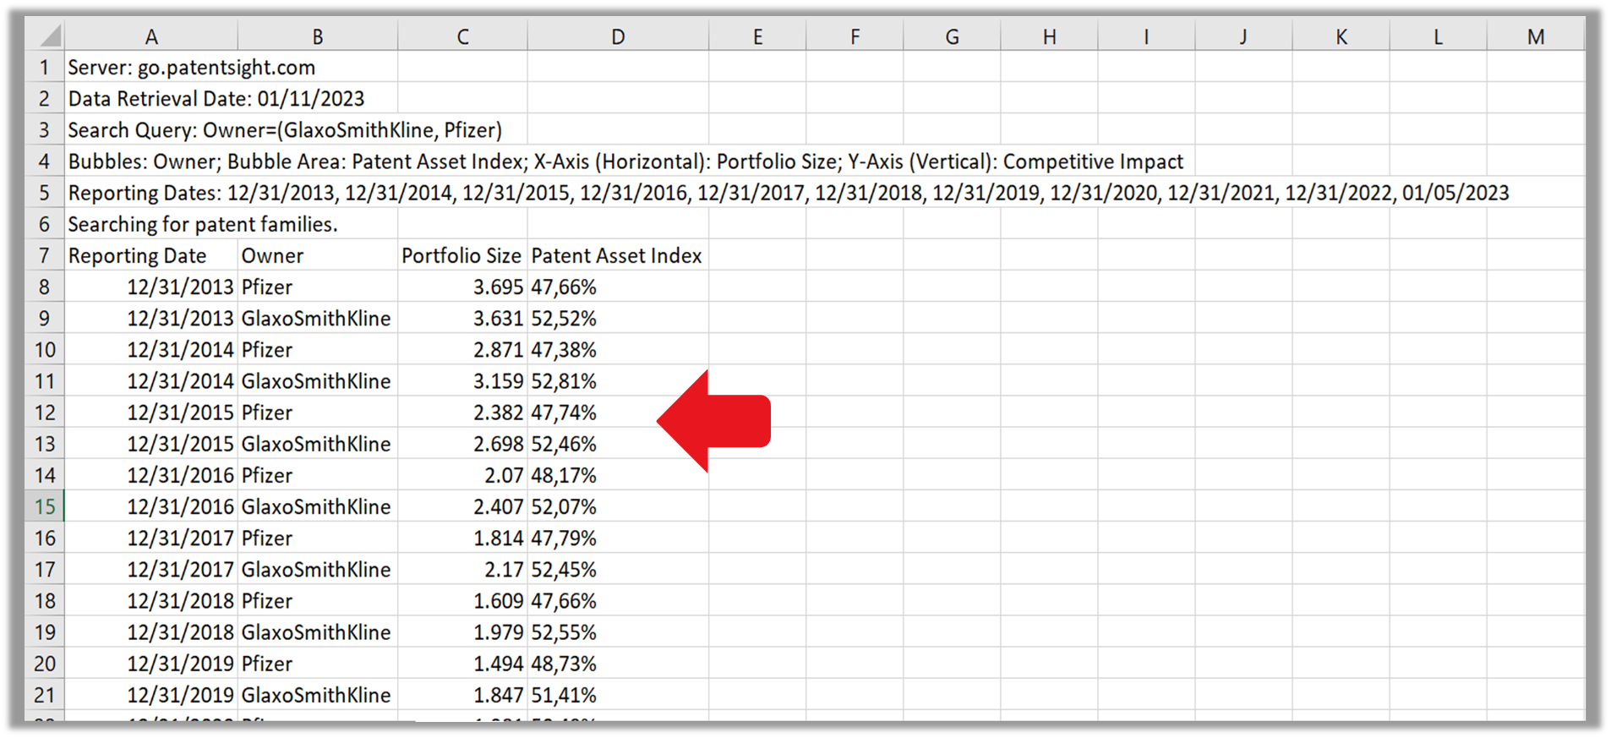Screen dimensions: 1611x738
Task: Click patent asset index 52,52%
Action: 618,318
